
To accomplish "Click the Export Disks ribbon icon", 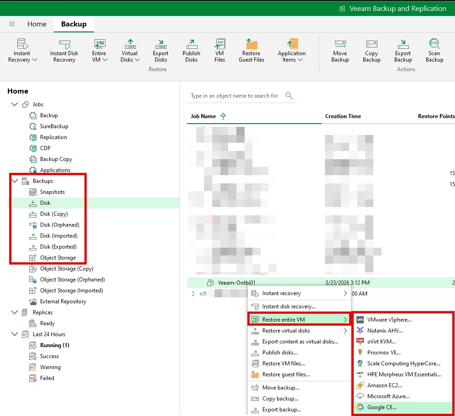I will tap(161, 44).
